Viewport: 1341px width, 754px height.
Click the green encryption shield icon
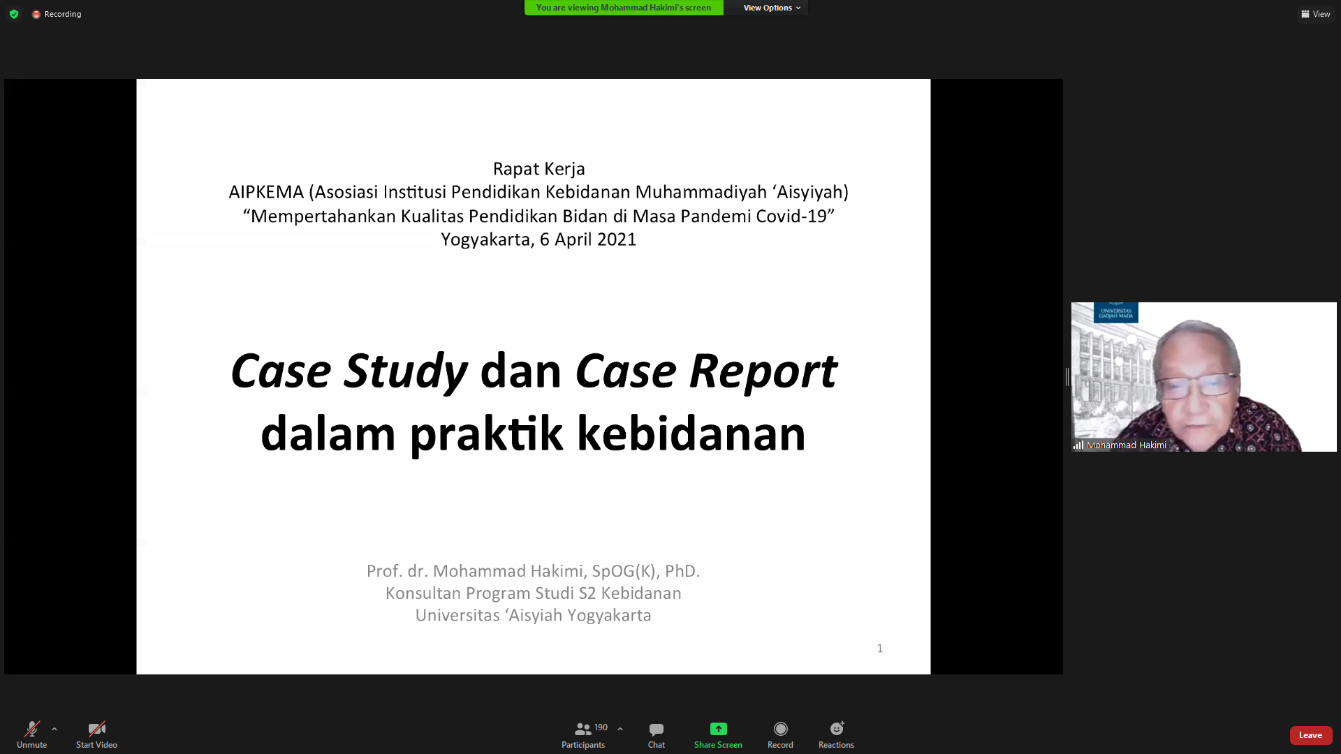(14, 14)
